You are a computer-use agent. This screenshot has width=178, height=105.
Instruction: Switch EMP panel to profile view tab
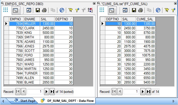[x=15, y=10]
